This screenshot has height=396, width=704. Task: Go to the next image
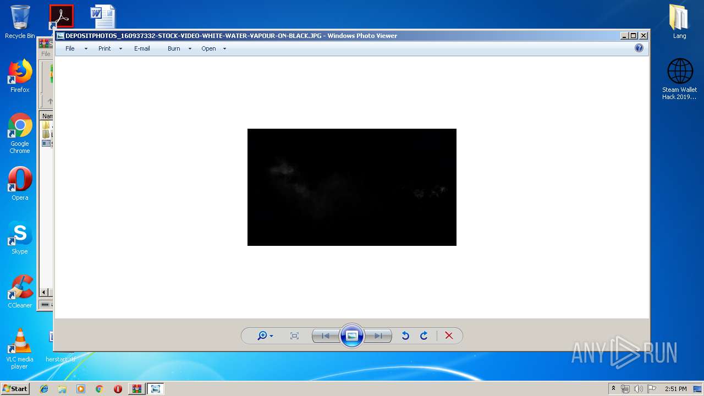[378, 335]
